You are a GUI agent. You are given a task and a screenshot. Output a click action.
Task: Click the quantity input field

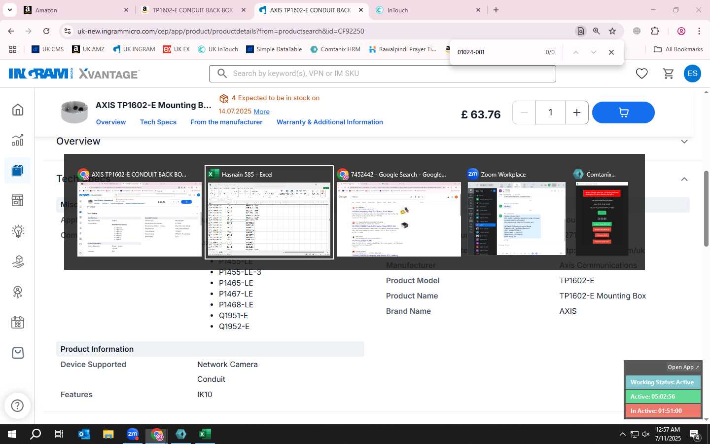(550, 112)
